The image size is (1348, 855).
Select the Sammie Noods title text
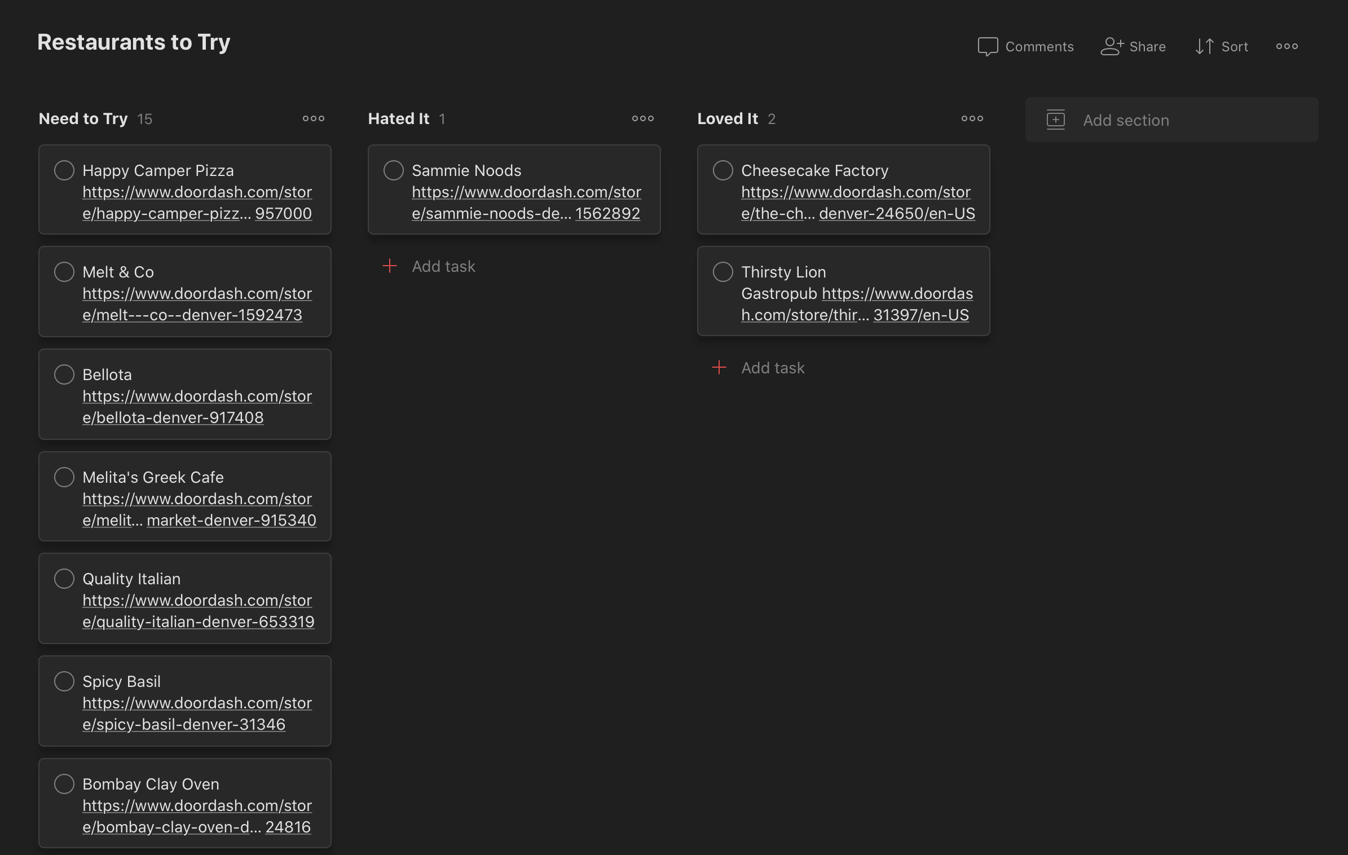[x=466, y=170]
